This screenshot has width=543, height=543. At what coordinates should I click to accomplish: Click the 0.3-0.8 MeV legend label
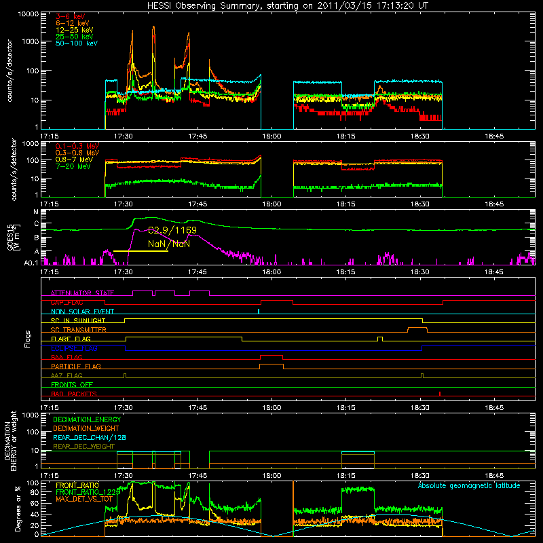pyautogui.click(x=77, y=153)
